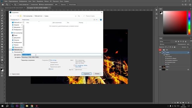Select the Zoom tool in left toolbar
Viewport: 192px width, 108px height.
pyautogui.click(x=2, y=62)
